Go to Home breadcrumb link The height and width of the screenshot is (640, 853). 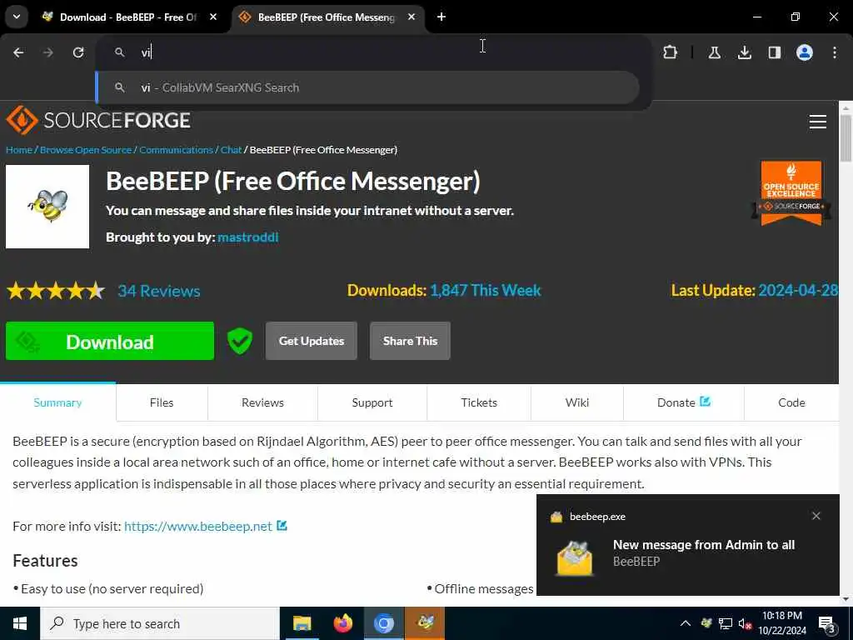(x=19, y=150)
